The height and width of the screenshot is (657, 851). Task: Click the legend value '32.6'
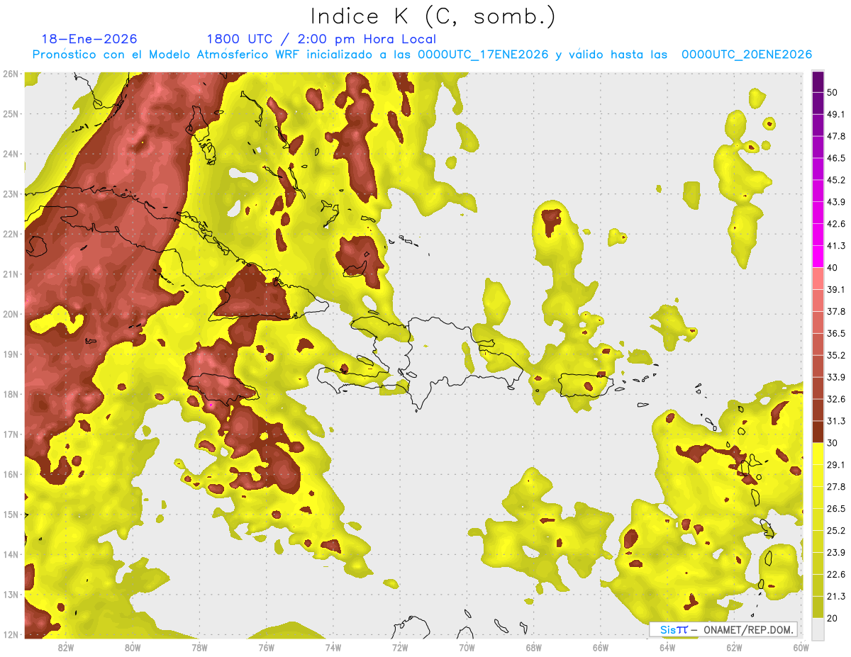[x=836, y=399]
